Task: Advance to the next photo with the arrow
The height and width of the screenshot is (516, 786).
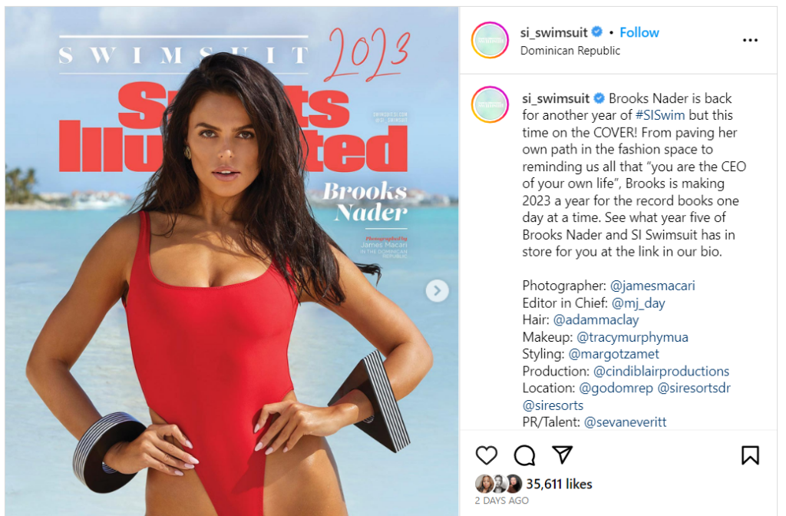Action: point(437,290)
